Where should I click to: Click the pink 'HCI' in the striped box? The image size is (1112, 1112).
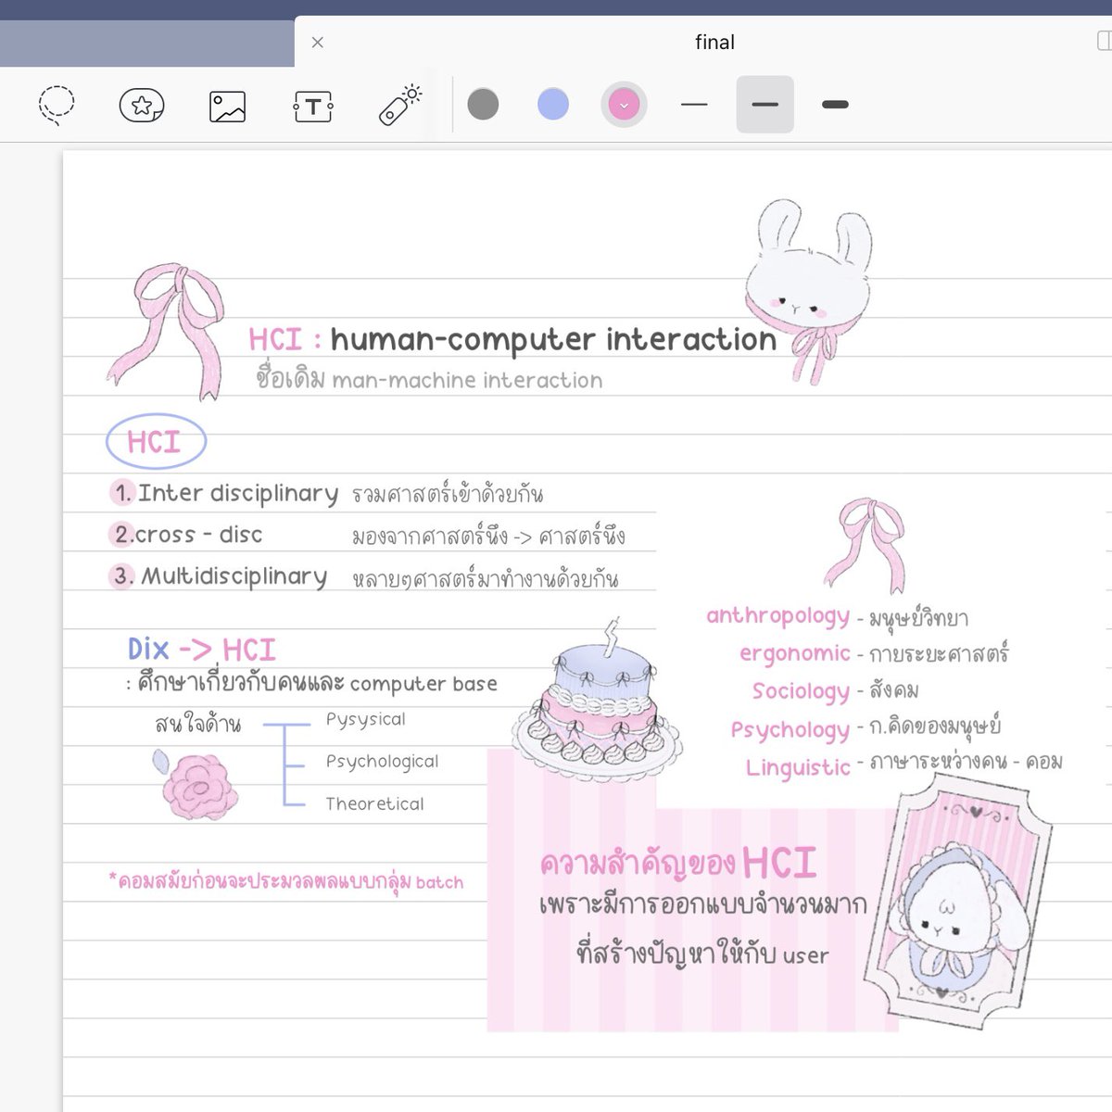coord(779,864)
